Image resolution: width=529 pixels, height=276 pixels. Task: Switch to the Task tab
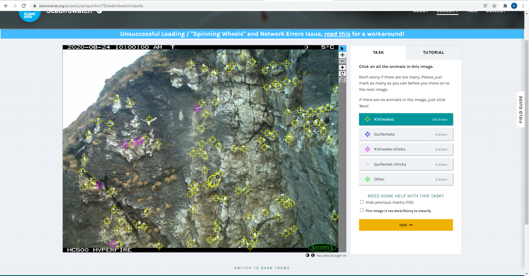(x=378, y=53)
